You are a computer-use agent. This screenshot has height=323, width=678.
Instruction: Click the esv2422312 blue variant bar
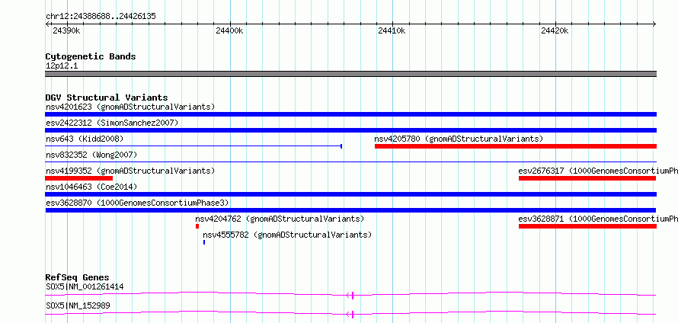350,130
